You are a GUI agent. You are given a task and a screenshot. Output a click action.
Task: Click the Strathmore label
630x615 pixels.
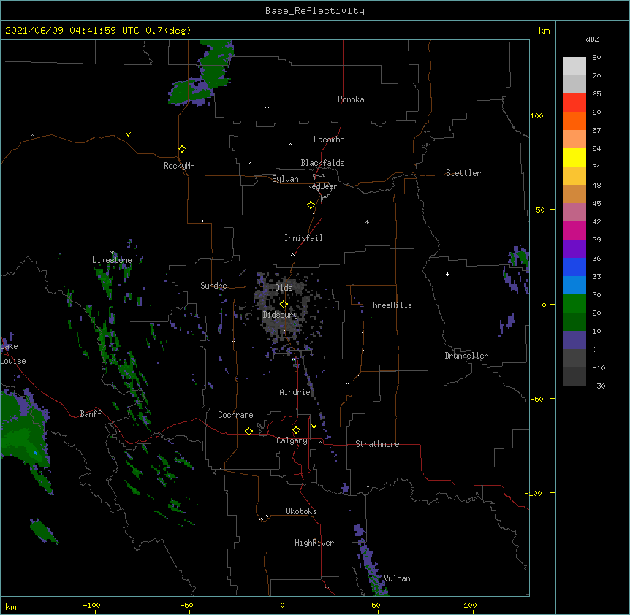pyautogui.click(x=377, y=444)
